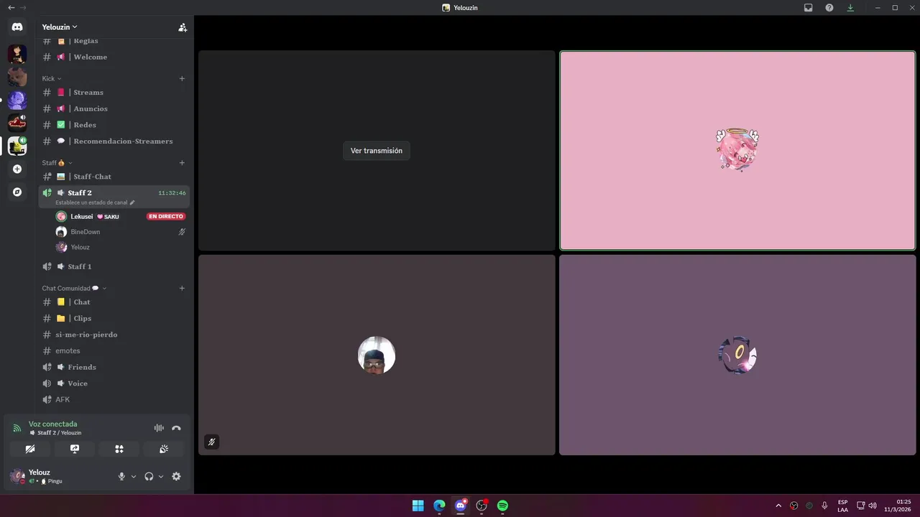Open Yelouz user profile panel
Viewport: 920px width, 517px height.
[x=60, y=477]
